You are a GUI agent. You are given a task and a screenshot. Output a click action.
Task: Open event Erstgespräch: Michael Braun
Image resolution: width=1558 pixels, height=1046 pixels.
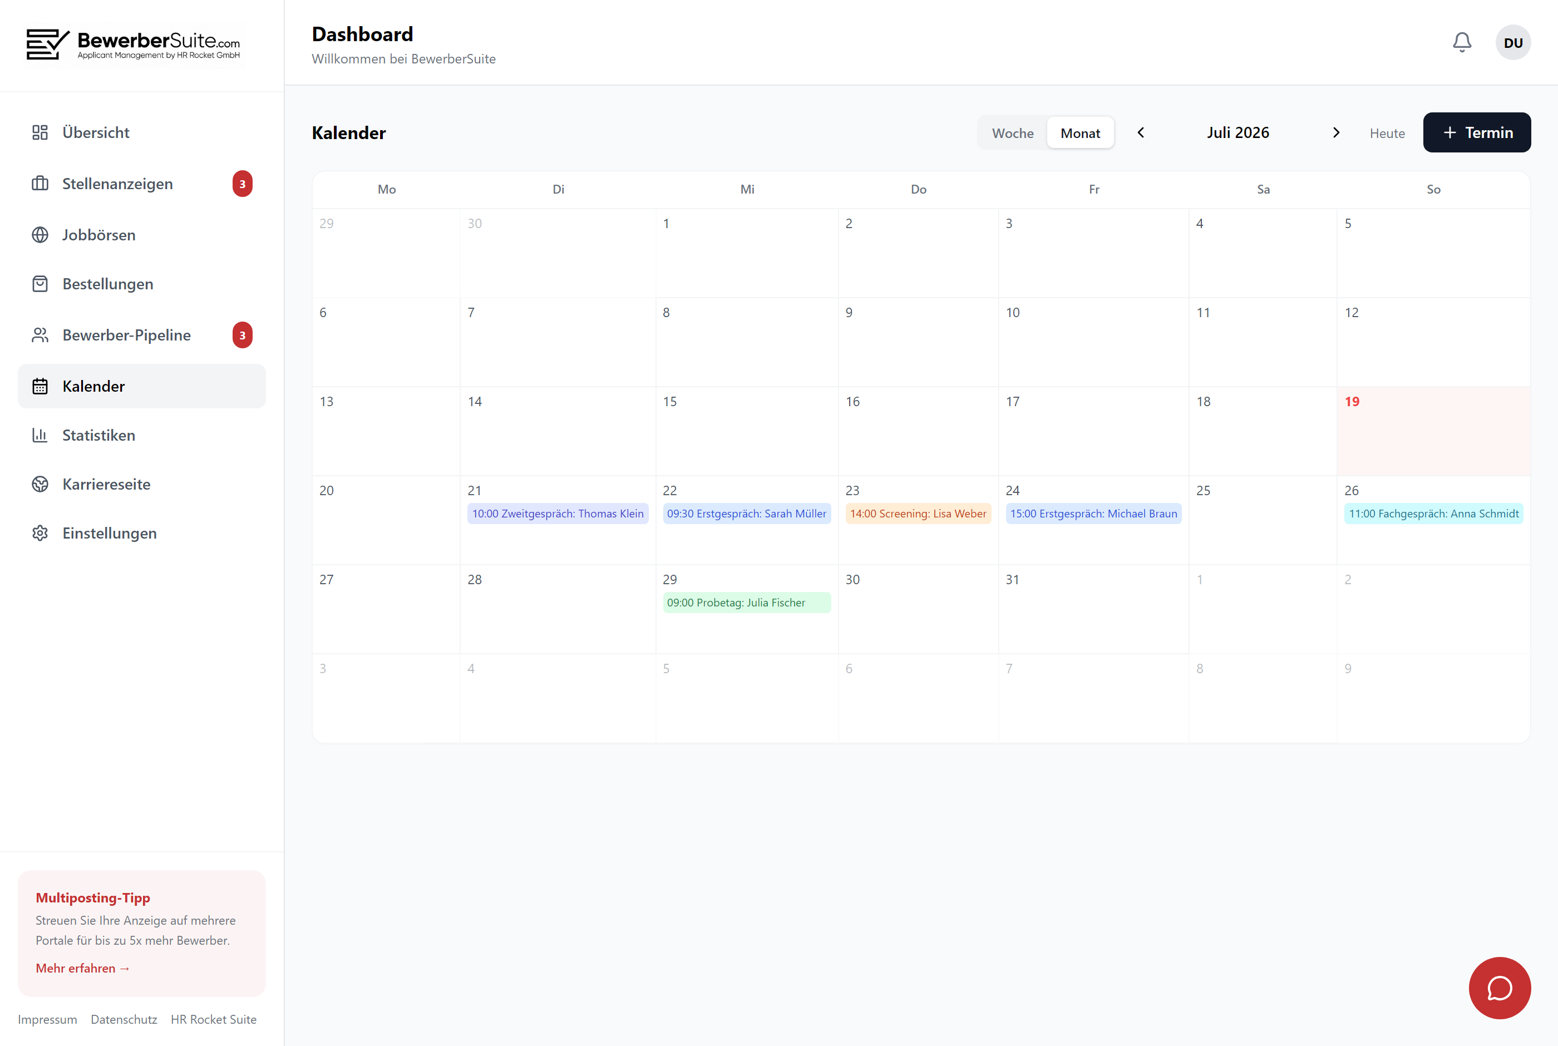pos(1093,513)
